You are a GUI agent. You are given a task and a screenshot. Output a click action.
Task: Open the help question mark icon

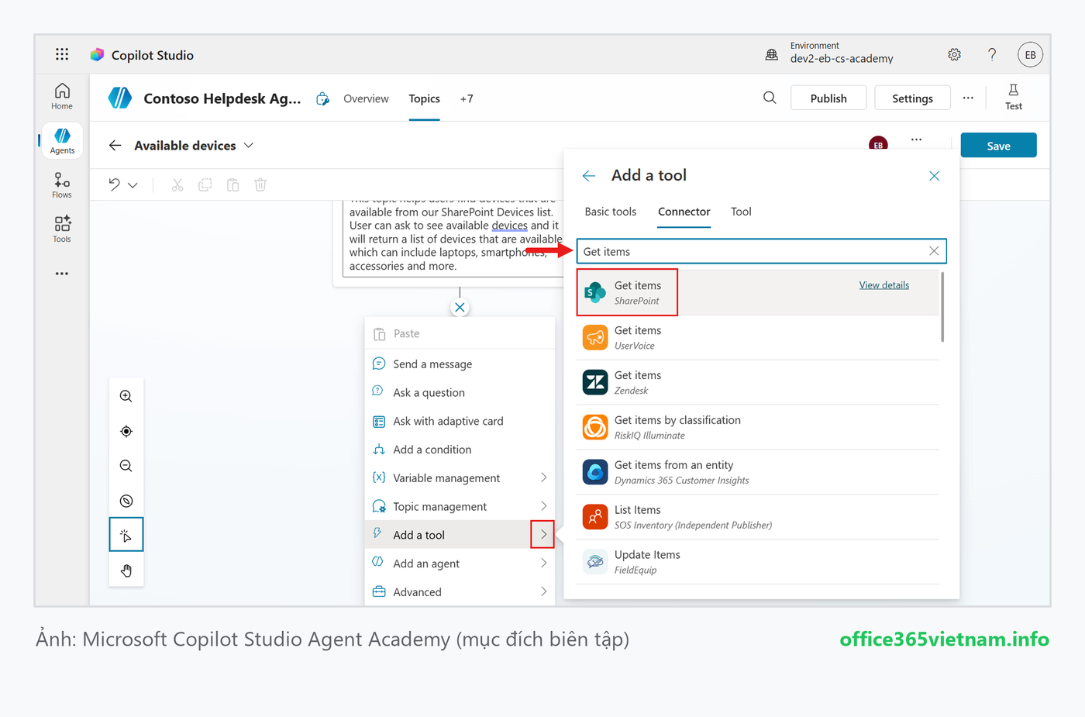coord(992,54)
